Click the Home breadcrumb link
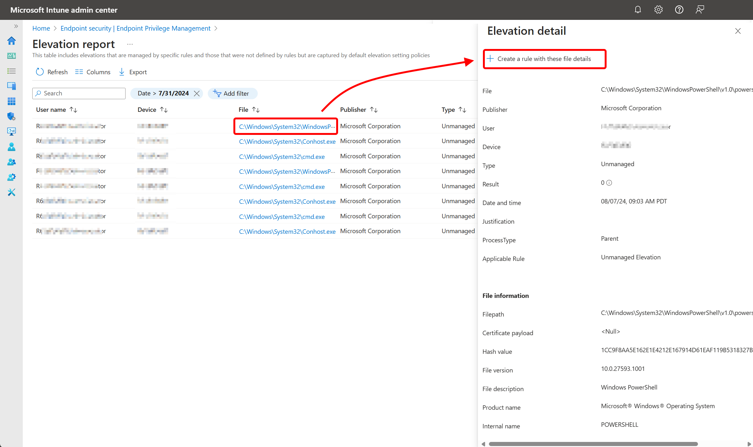 (x=41, y=28)
